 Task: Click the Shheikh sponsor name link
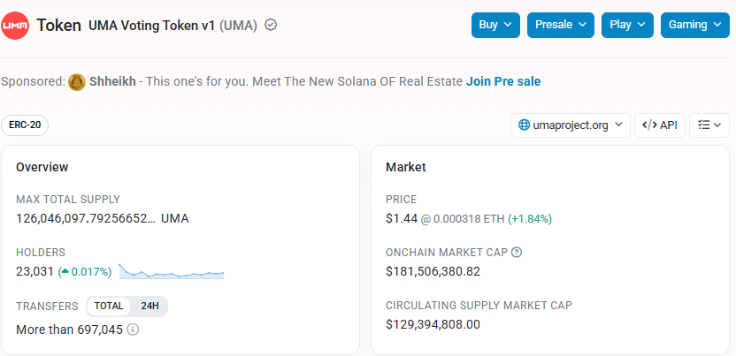coord(112,82)
